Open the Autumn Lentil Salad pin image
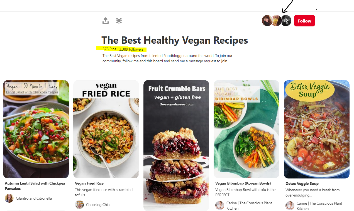Image resolution: width=354 pixels, height=211 pixels. coord(36,129)
